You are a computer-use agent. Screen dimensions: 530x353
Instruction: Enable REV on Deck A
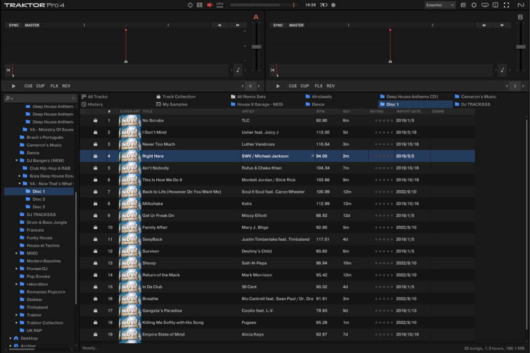[x=66, y=86]
